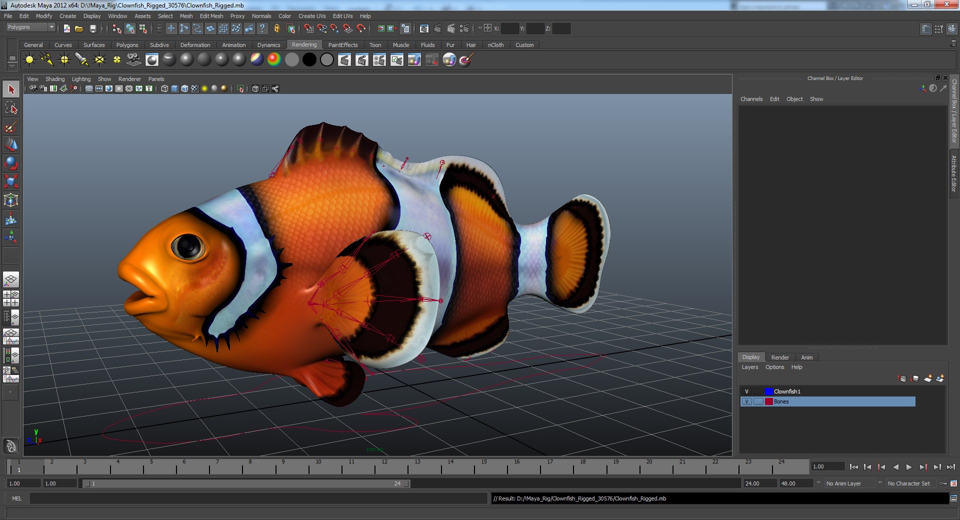Open the Layers menu in layer editor

(x=749, y=367)
